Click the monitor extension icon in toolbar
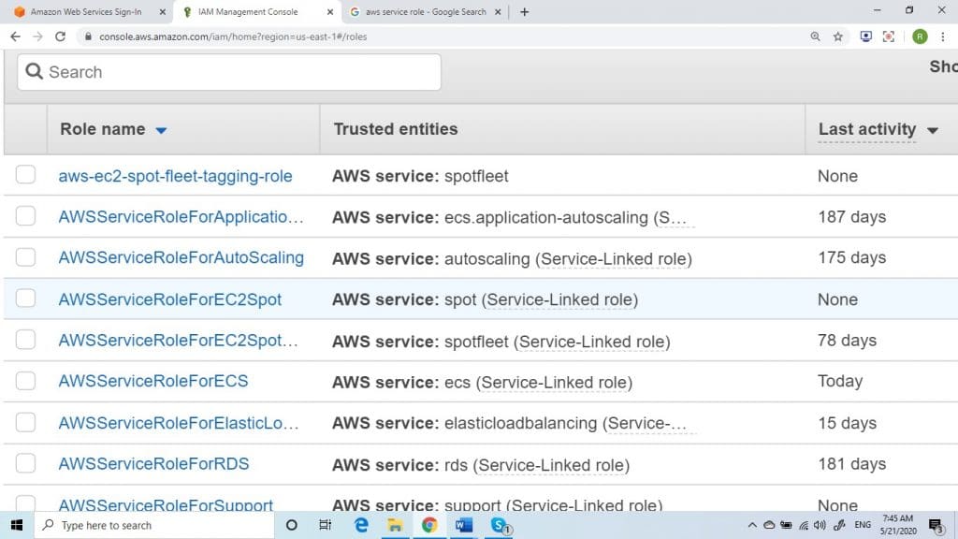The height and width of the screenshot is (539, 958). [x=865, y=36]
